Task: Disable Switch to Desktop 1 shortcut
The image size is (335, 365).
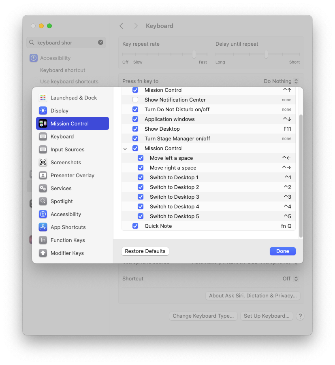Action: 141,178
